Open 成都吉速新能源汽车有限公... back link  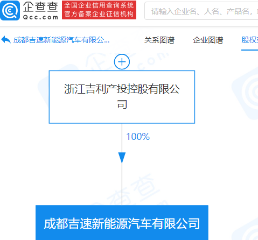pyautogui.click(x=61, y=40)
